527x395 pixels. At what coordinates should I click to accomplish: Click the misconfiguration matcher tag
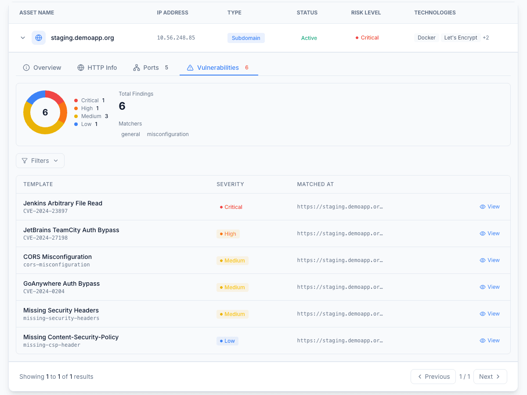168,134
